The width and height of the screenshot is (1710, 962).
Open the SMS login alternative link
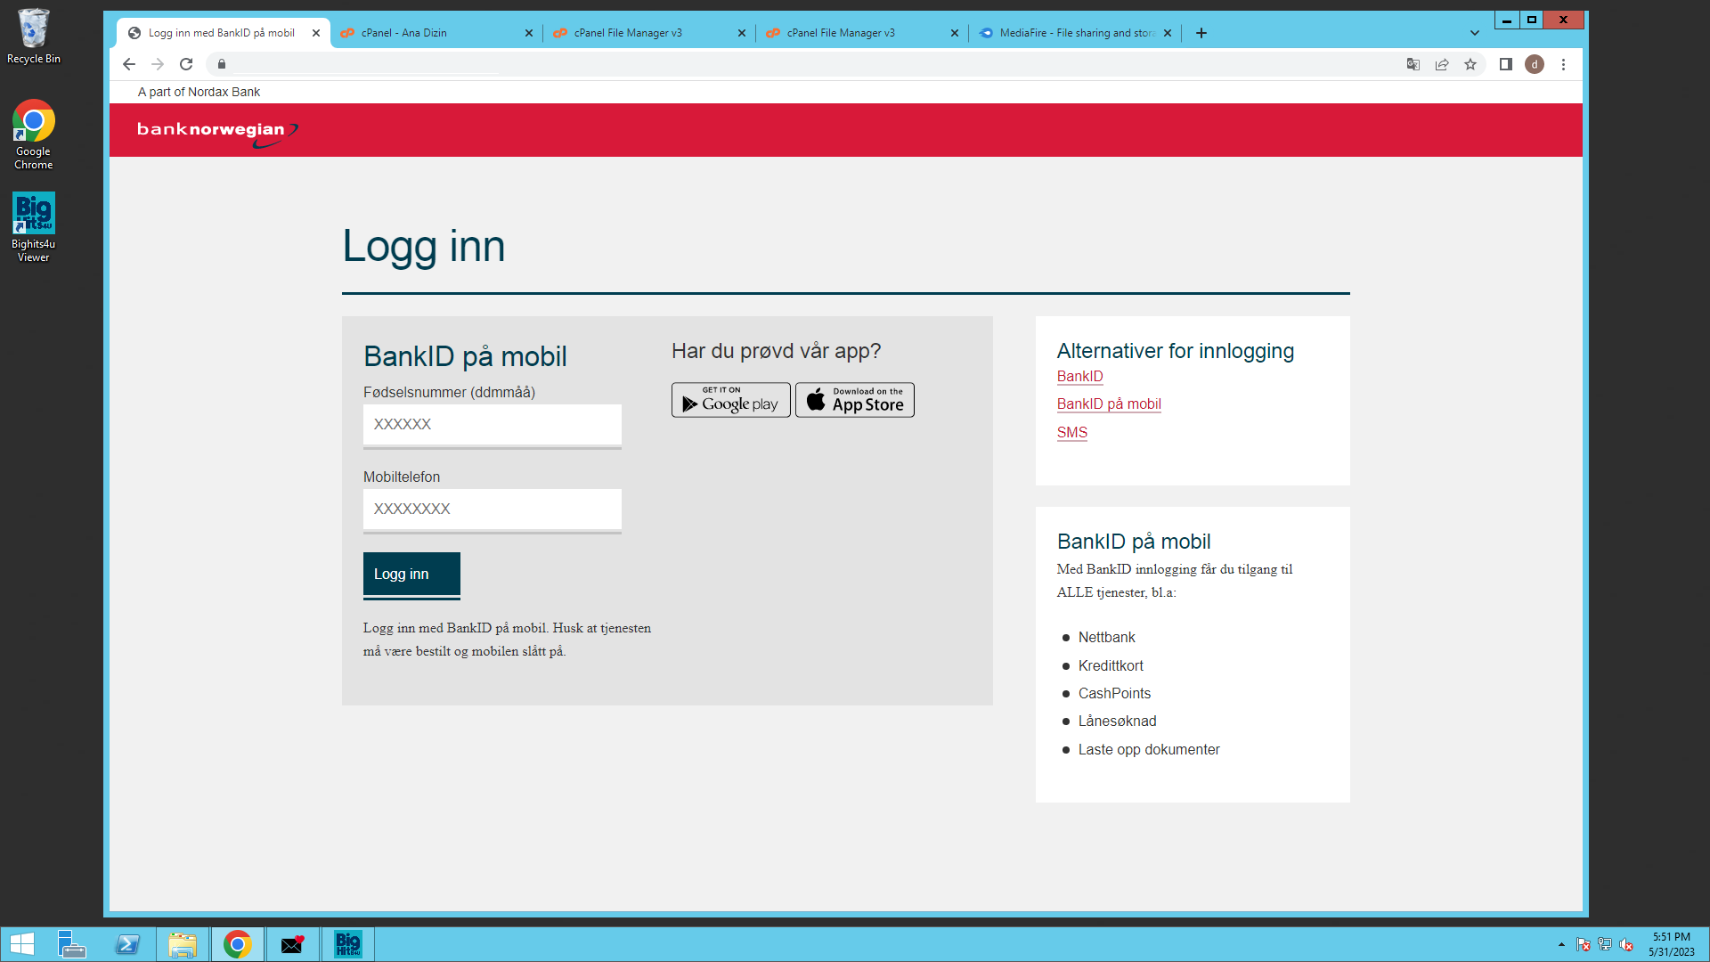pos(1071,433)
